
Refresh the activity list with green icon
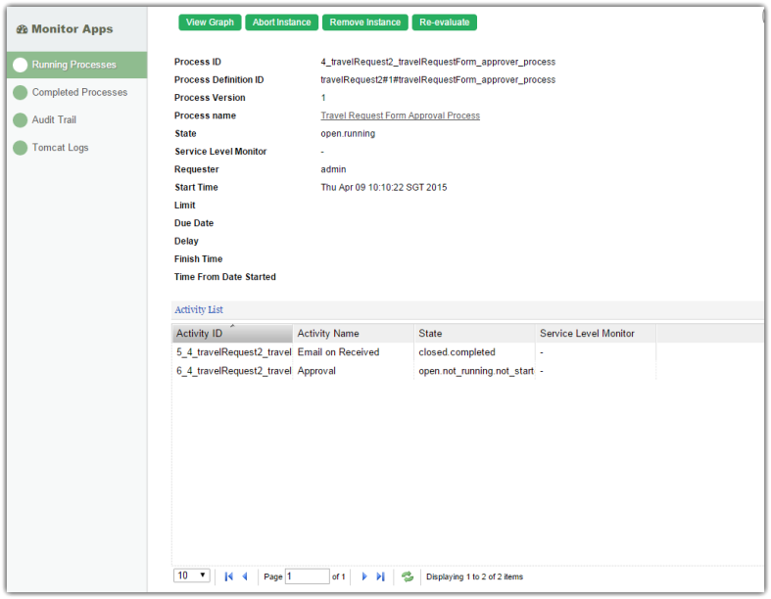coord(408,576)
